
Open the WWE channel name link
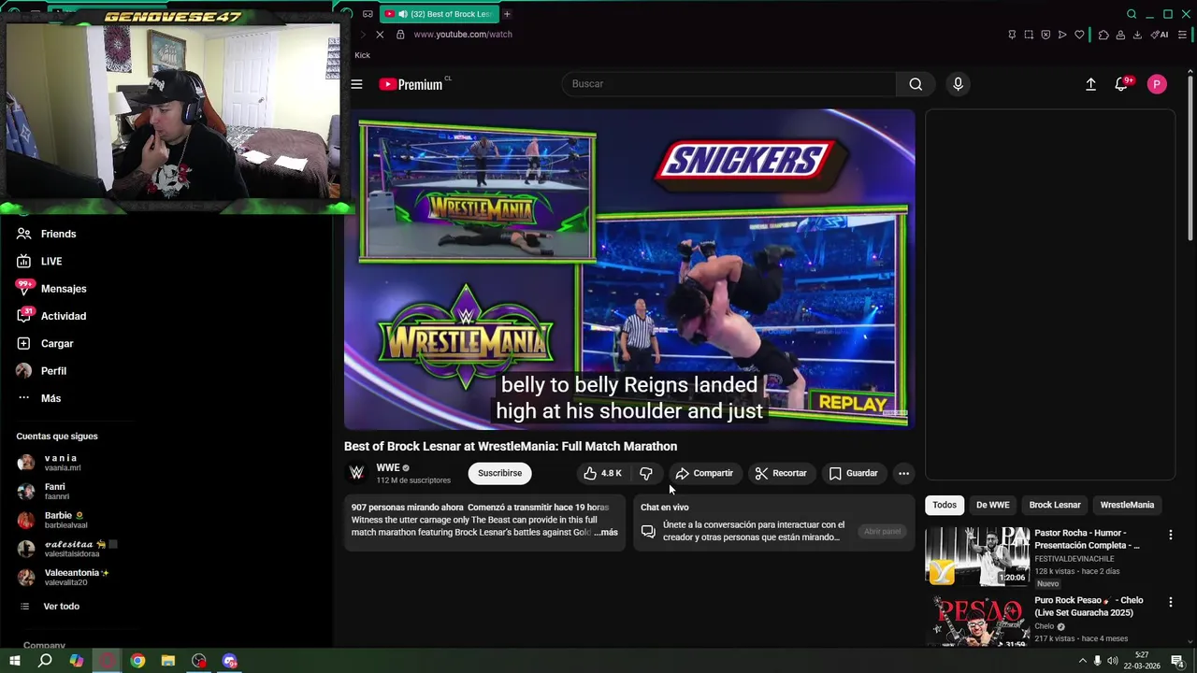click(x=387, y=467)
